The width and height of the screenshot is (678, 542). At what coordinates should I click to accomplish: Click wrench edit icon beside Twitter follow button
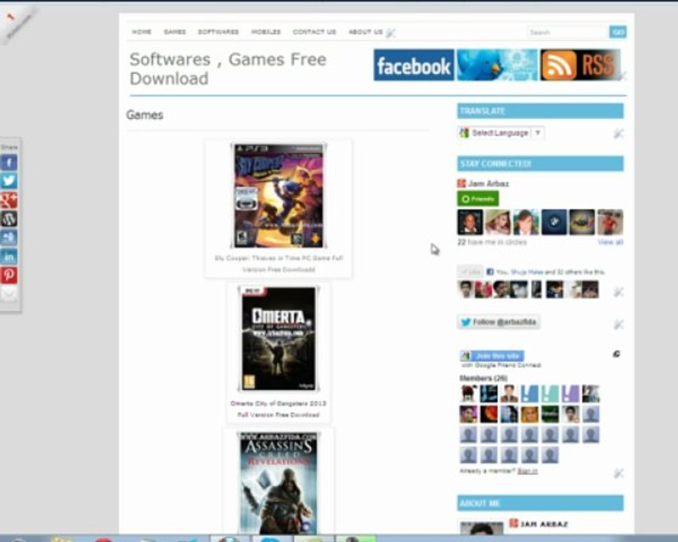(618, 324)
